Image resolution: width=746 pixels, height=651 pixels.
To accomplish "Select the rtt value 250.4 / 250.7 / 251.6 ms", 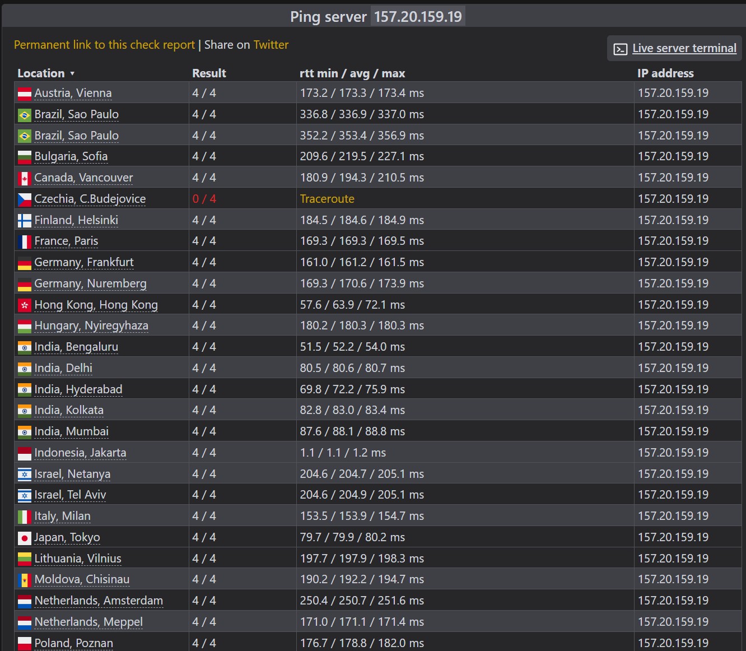I will click(x=362, y=601).
